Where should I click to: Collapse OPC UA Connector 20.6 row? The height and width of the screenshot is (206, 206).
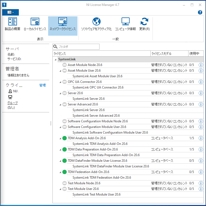click(x=60, y=82)
